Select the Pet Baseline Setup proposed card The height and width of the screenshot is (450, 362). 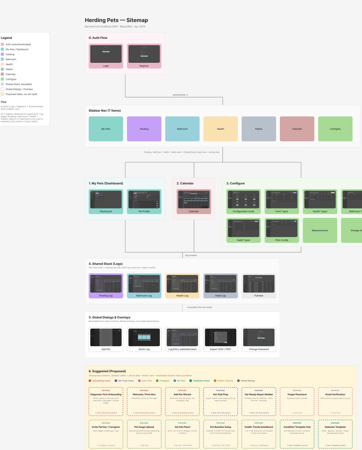221,434
